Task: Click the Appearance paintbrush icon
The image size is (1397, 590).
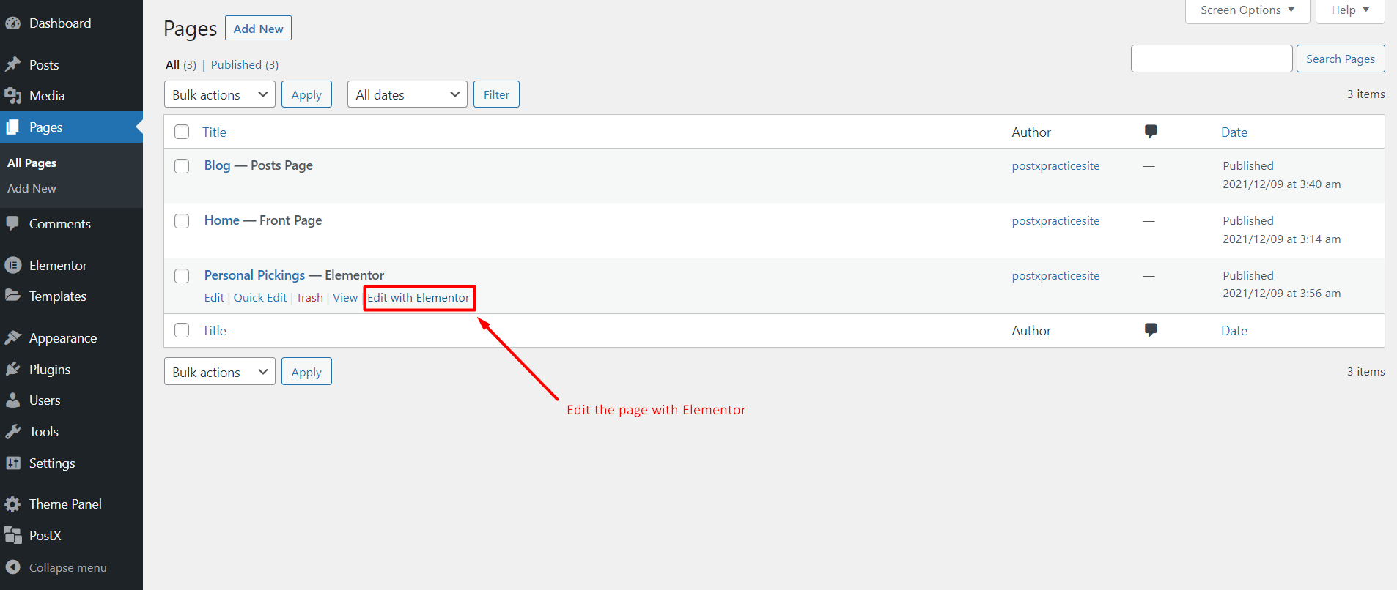Action: [x=12, y=337]
